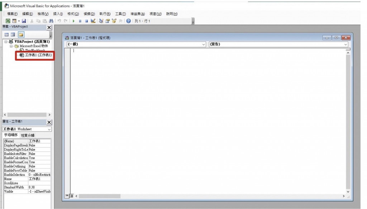Image resolution: width=367 pixels, height=209 pixels.
Task: Click project panel scroll right arrow
Action: 49,115
